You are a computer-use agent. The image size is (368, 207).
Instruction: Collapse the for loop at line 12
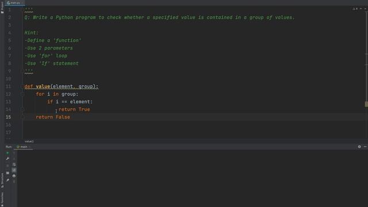[x=22, y=94]
